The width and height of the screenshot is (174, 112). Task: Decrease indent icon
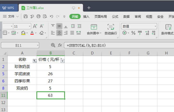tap(73, 26)
